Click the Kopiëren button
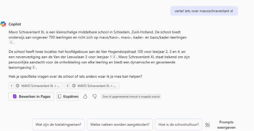 (x=67, y=96)
